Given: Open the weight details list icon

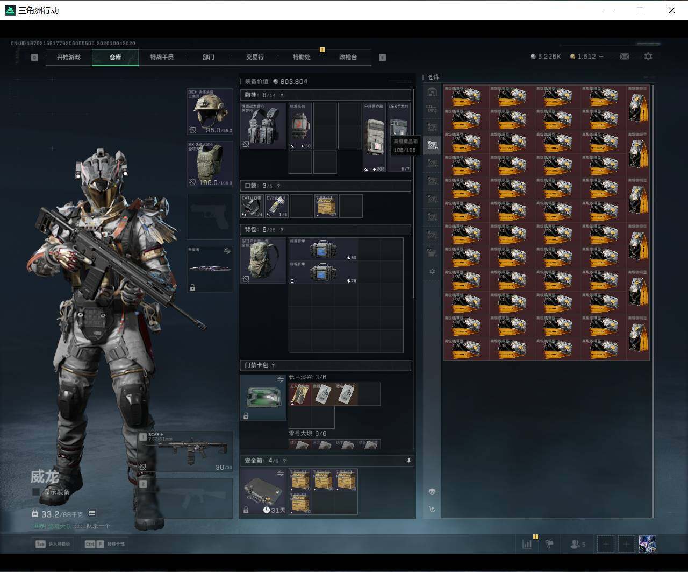Looking at the screenshot, I should (92, 513).
